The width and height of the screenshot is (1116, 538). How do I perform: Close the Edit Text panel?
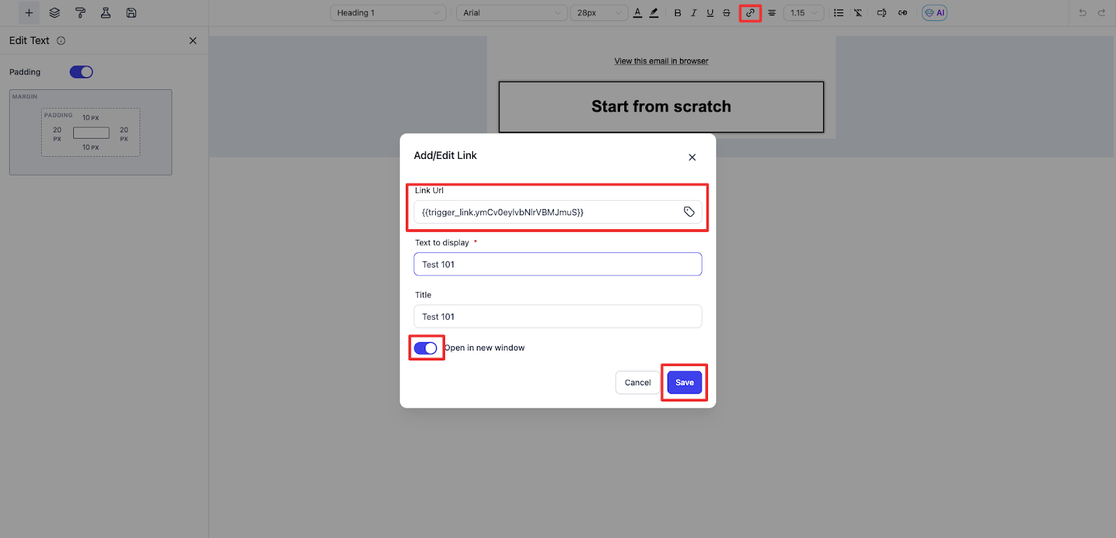[x=193, y=40]
